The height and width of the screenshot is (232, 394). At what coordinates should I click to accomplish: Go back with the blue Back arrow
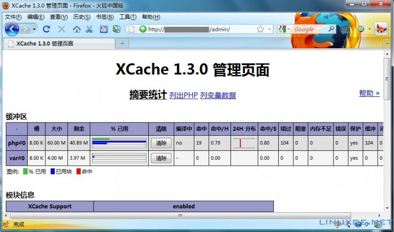[12, 29]
